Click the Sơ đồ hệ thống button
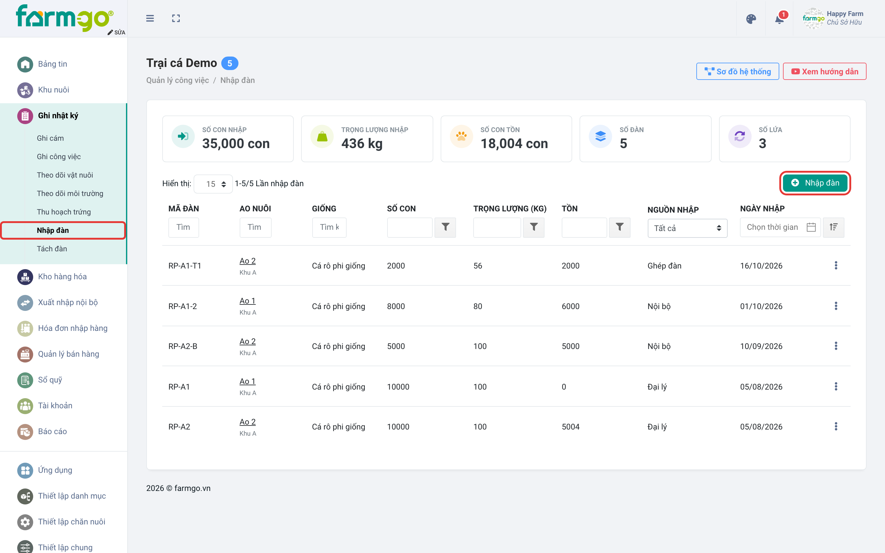Screen dimensions: 885x553 click(737, 72)
